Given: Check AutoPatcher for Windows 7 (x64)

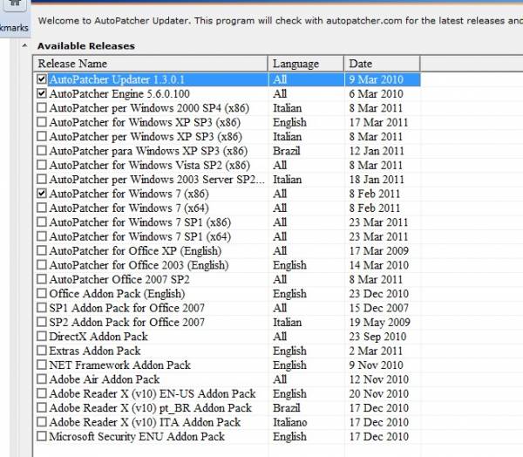Looking at the screenshot, I should 41,208.
